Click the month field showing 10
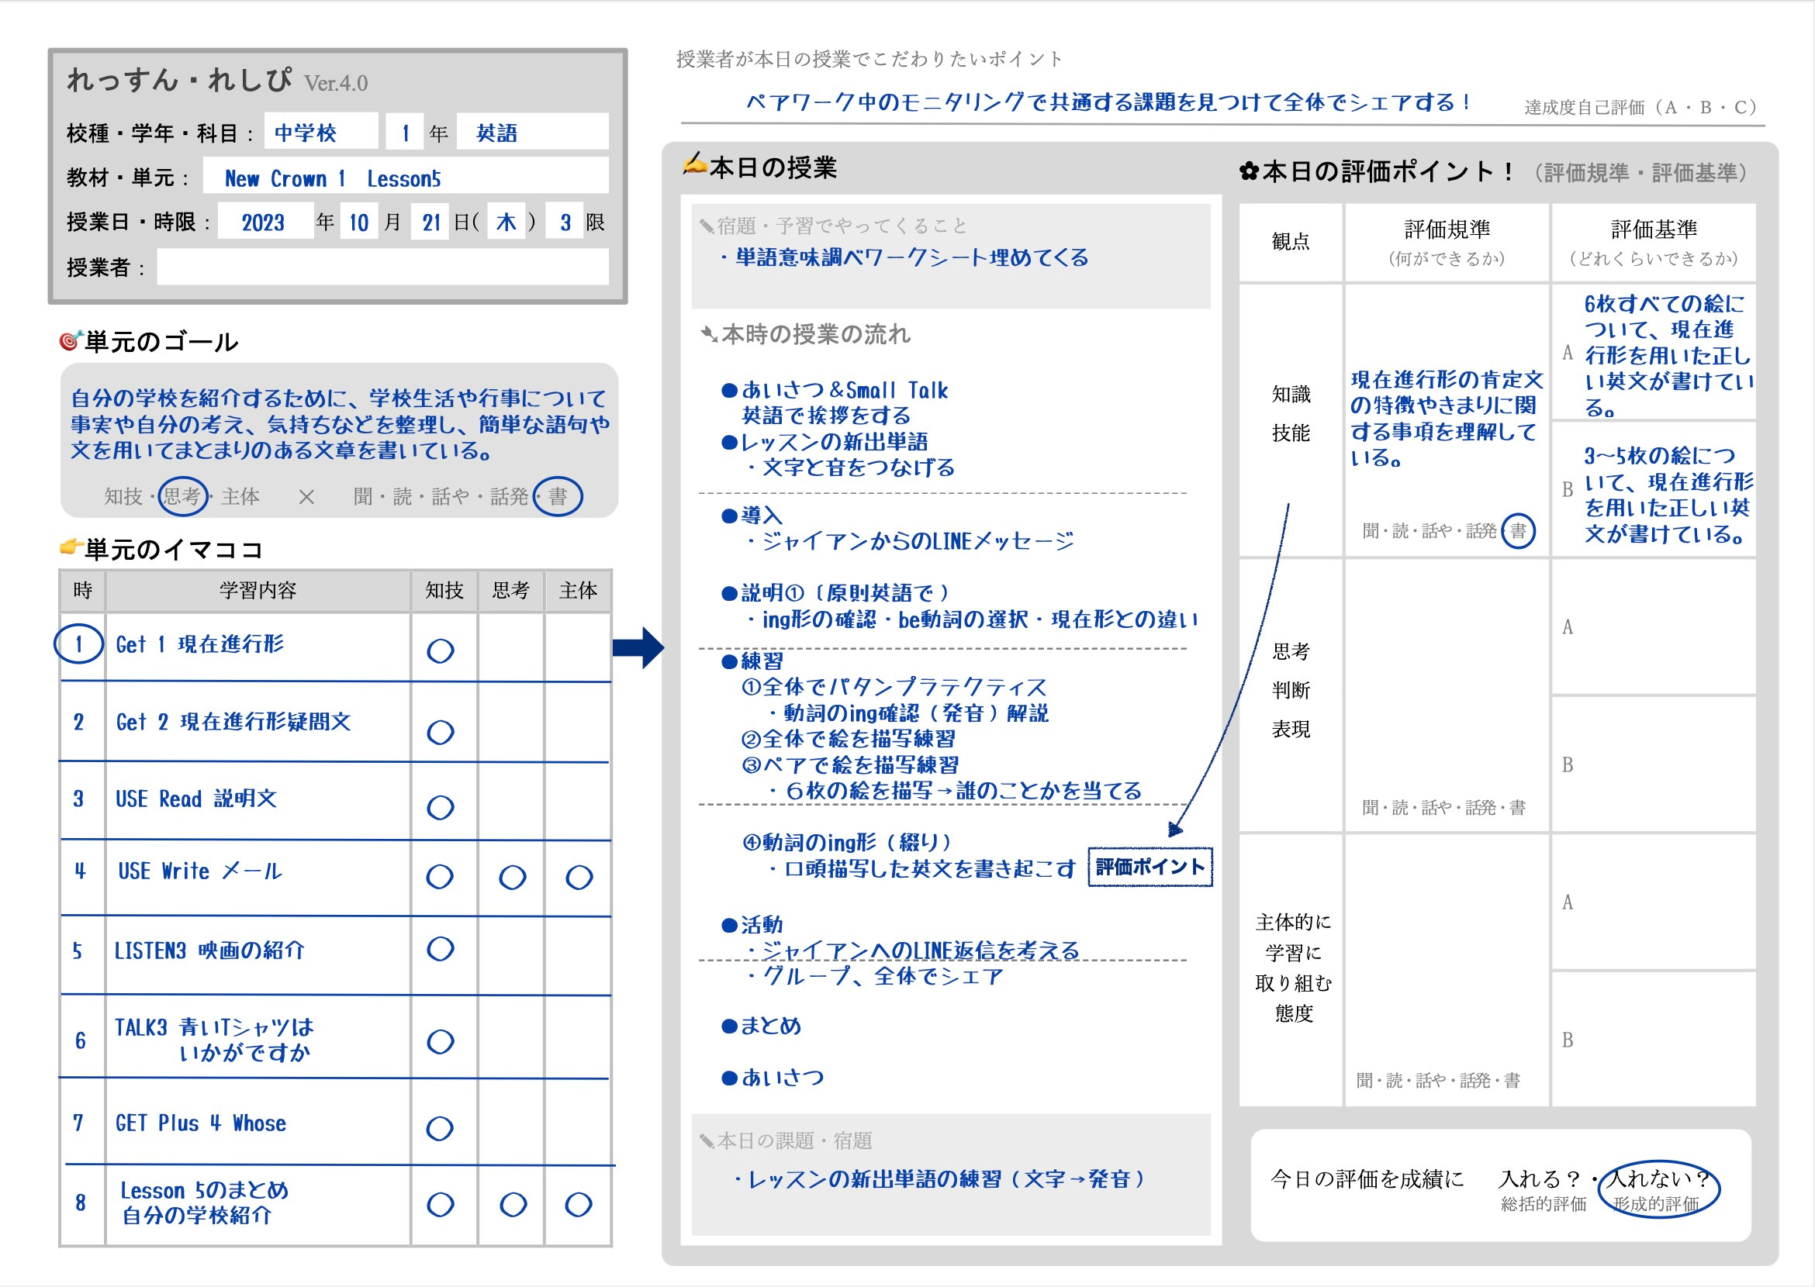This screenshot has height=1287, width=1815. click(359, 221)
